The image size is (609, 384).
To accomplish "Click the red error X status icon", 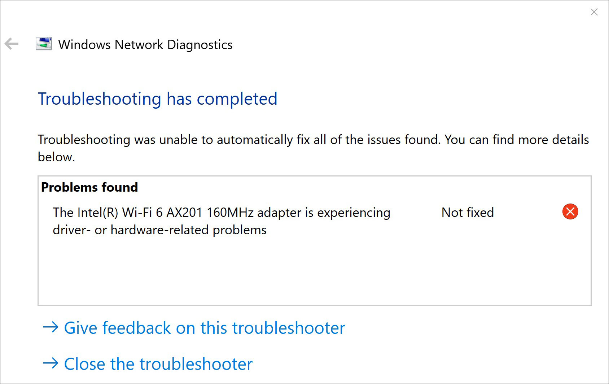I will (x=570, y=212).
